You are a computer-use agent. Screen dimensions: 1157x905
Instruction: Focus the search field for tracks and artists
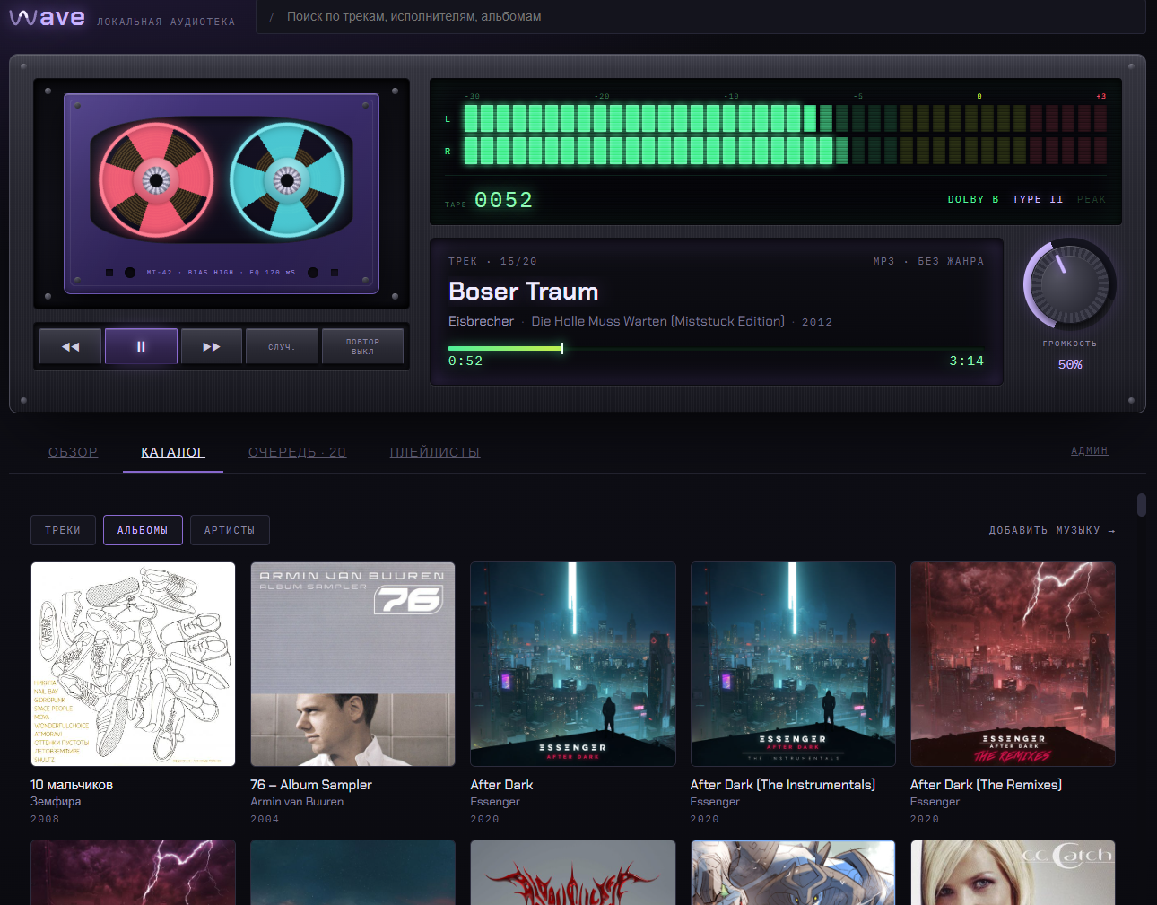pos(700,17)
